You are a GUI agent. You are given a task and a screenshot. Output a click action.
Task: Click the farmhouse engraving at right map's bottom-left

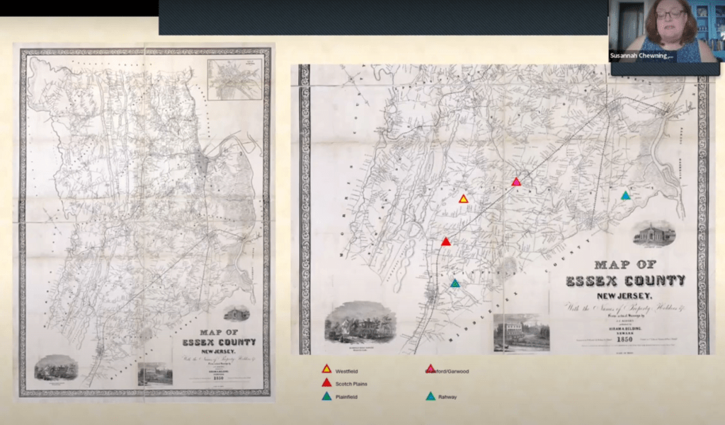(360, 322)
